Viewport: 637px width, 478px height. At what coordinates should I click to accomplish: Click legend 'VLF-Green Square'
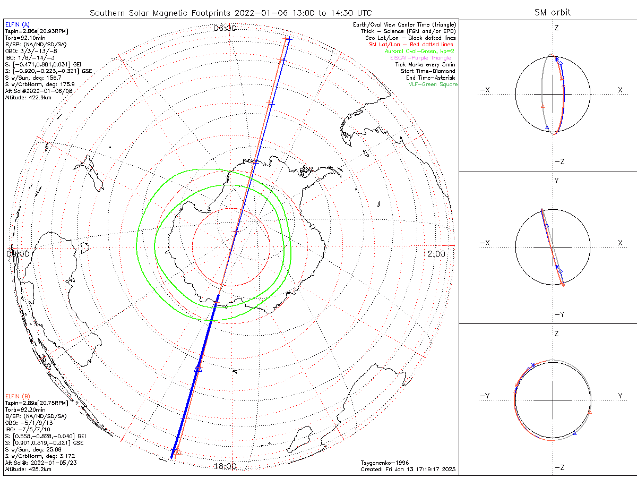pyautogui.click(x=432, y=84)
